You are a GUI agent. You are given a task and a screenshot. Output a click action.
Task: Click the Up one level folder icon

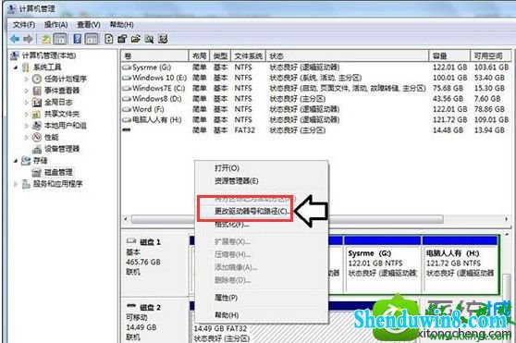[45, 39]
